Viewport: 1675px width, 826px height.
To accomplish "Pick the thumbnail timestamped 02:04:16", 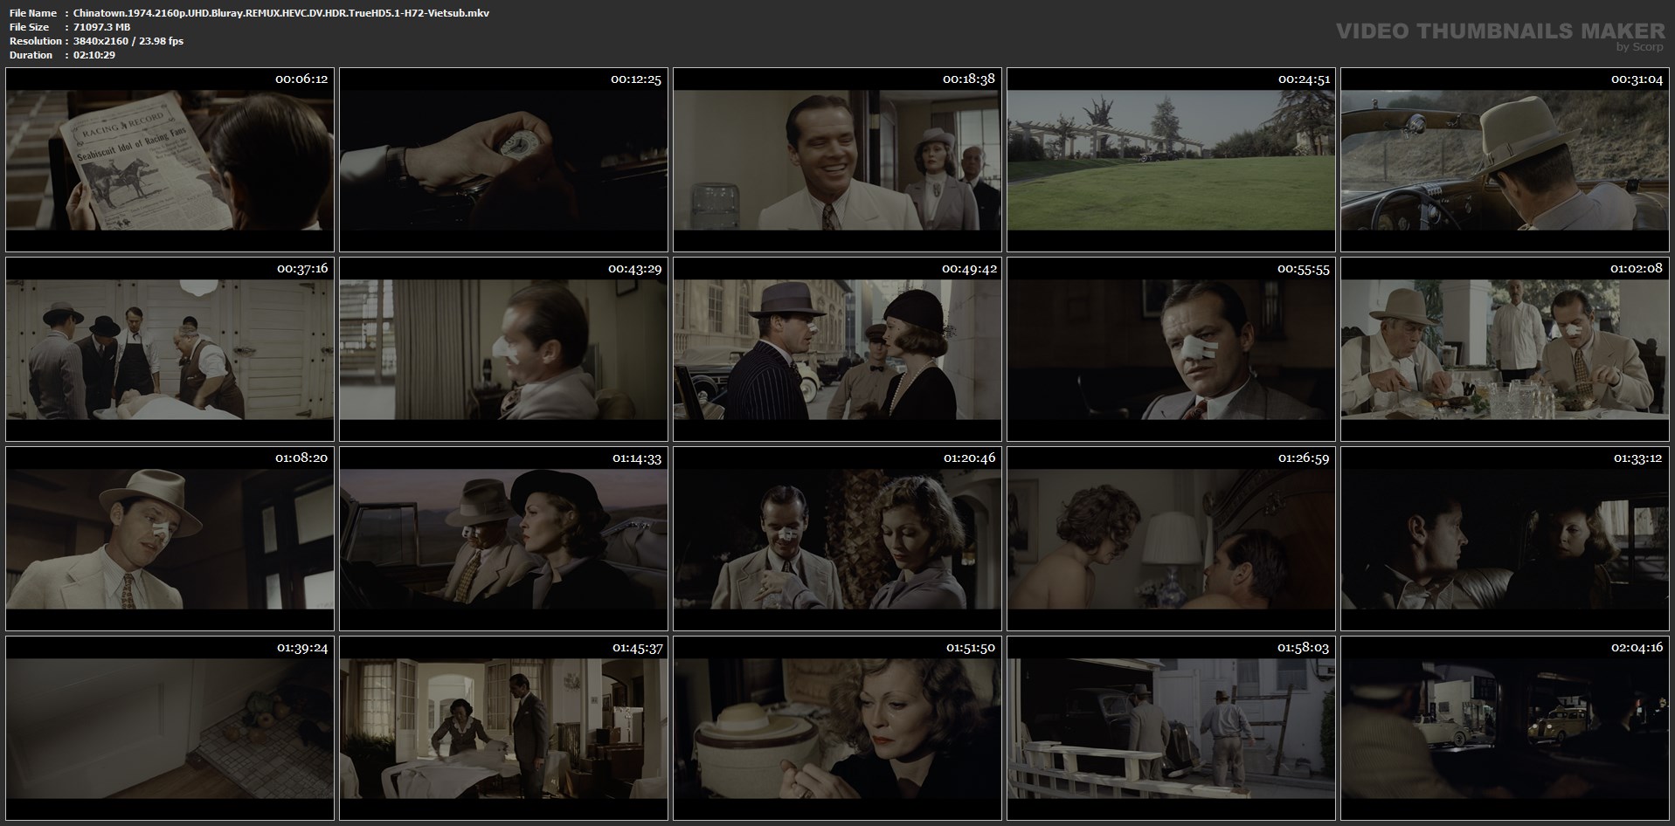I will click(x=1505, y=727).
